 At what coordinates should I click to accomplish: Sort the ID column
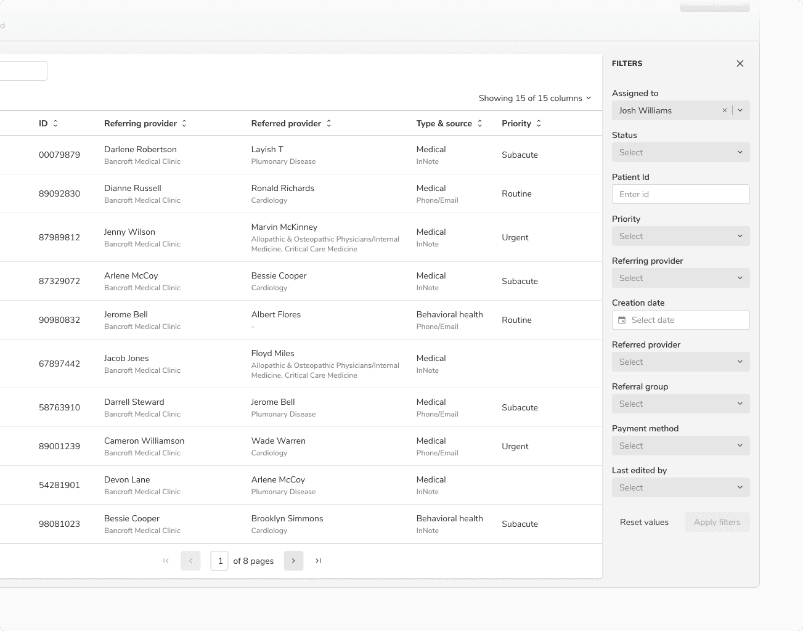click(x=55, y=123)
